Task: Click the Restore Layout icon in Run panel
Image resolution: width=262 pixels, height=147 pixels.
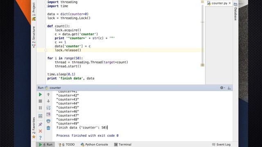Action: (40, 116)
